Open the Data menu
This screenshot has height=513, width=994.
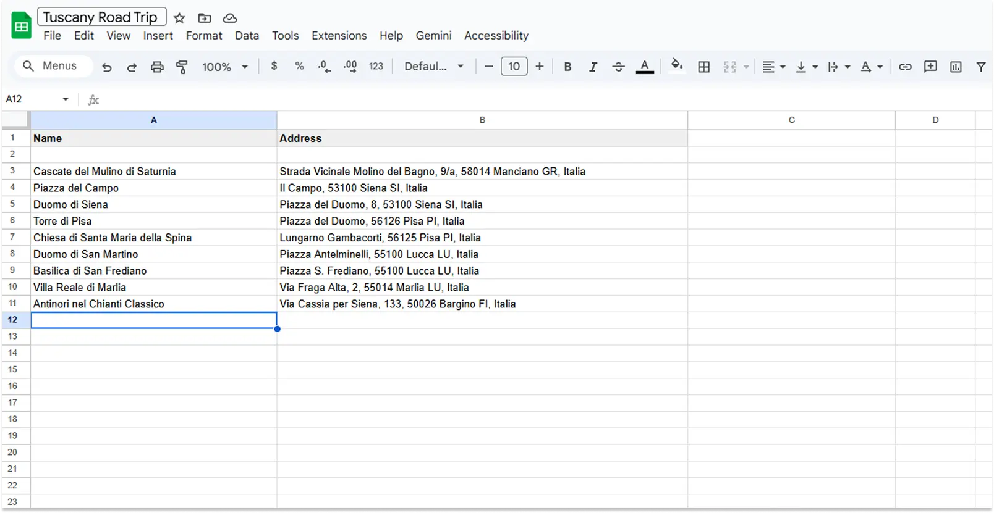click(x=247, y=36)
